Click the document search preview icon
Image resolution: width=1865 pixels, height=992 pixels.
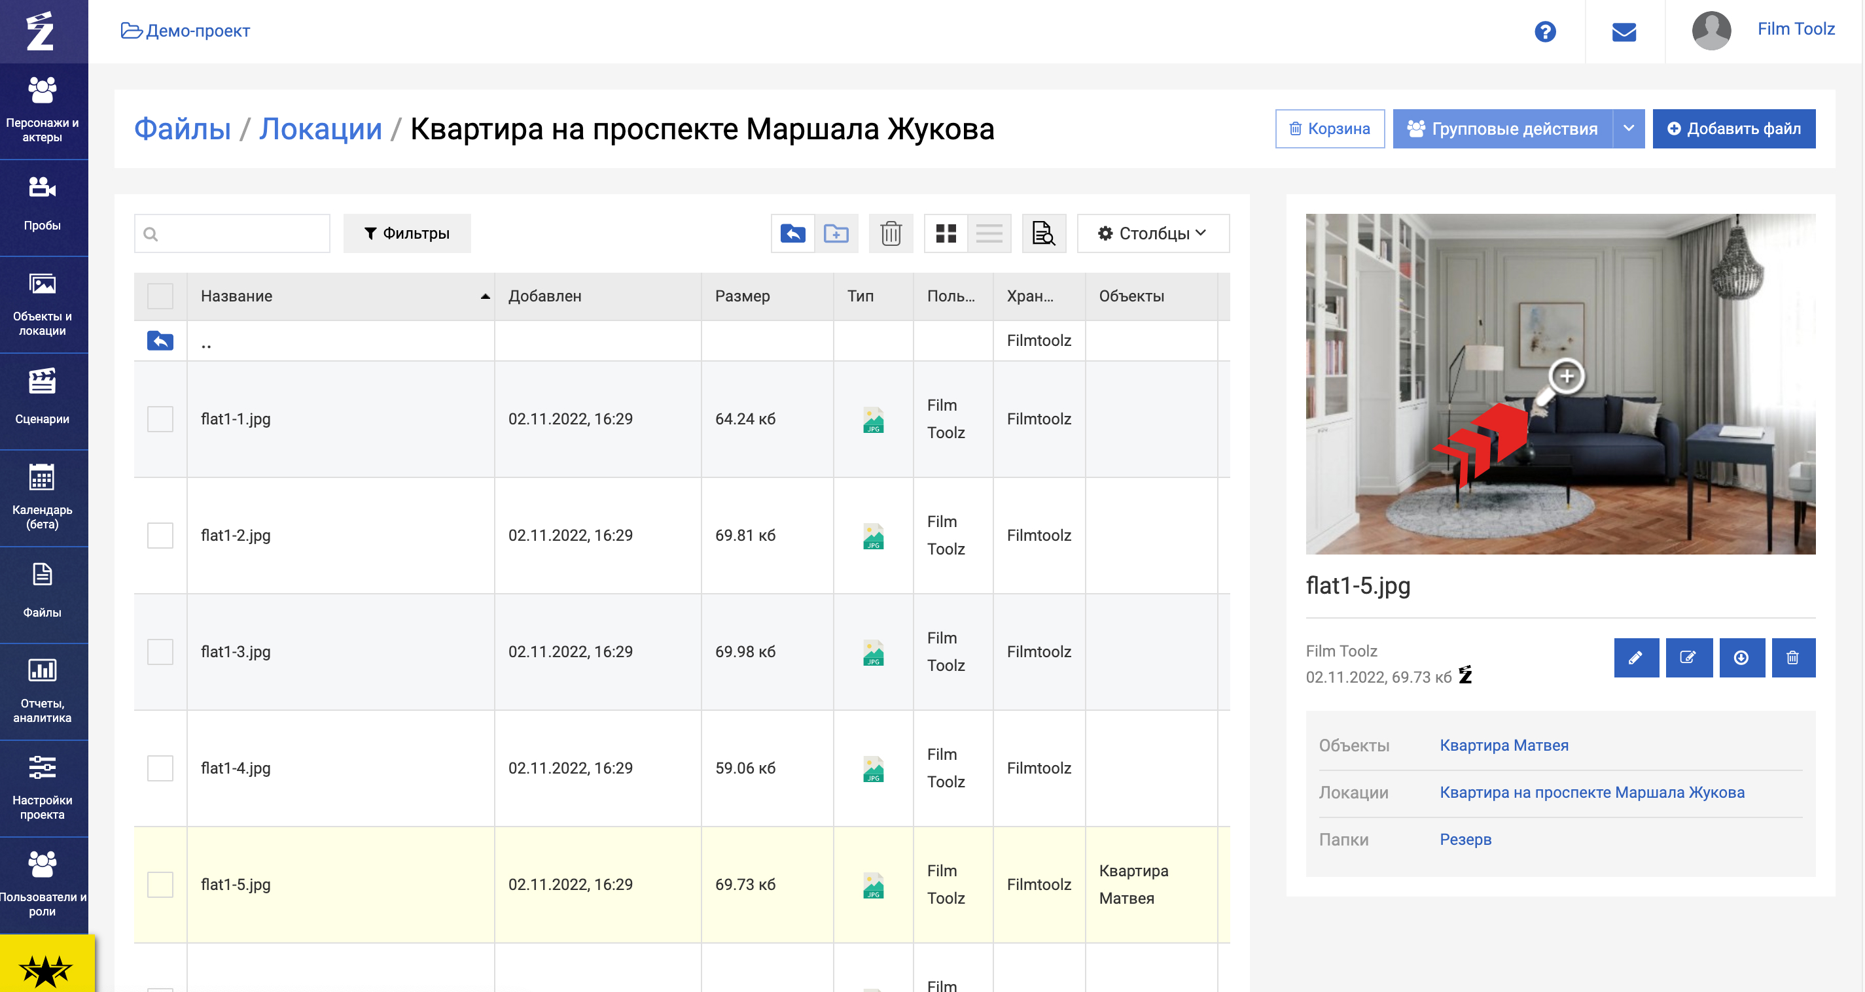click(x=1043, y=233)
